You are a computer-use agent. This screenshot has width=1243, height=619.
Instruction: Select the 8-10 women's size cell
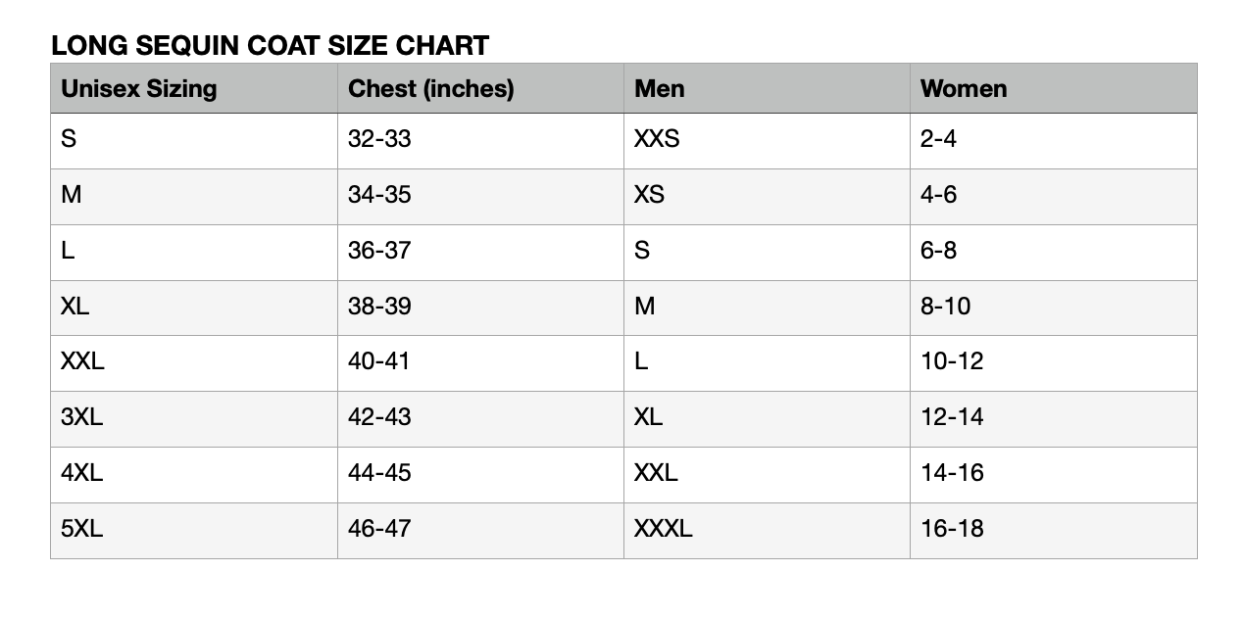click(x=945, y=307)
